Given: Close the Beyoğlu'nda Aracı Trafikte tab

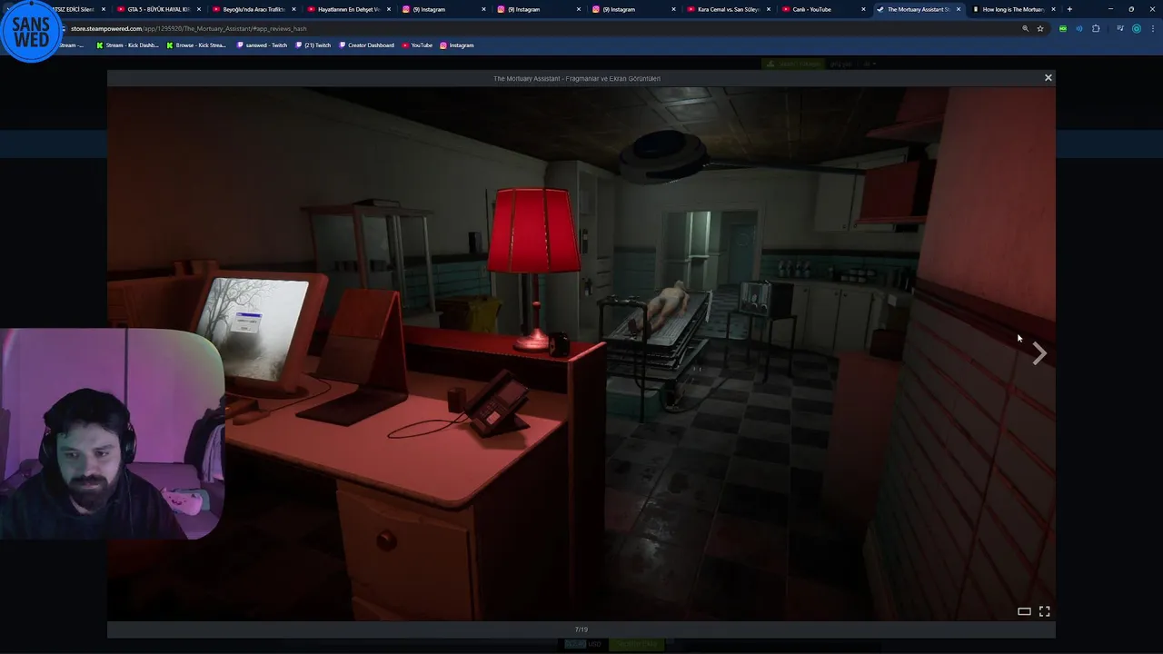Looking at the screenshot, I should tap(293, 9).
